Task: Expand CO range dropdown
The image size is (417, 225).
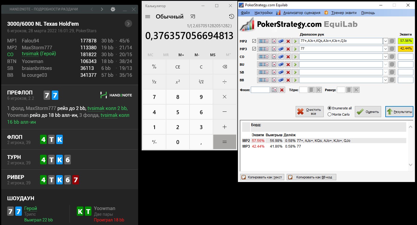Action: coord(386,56)
